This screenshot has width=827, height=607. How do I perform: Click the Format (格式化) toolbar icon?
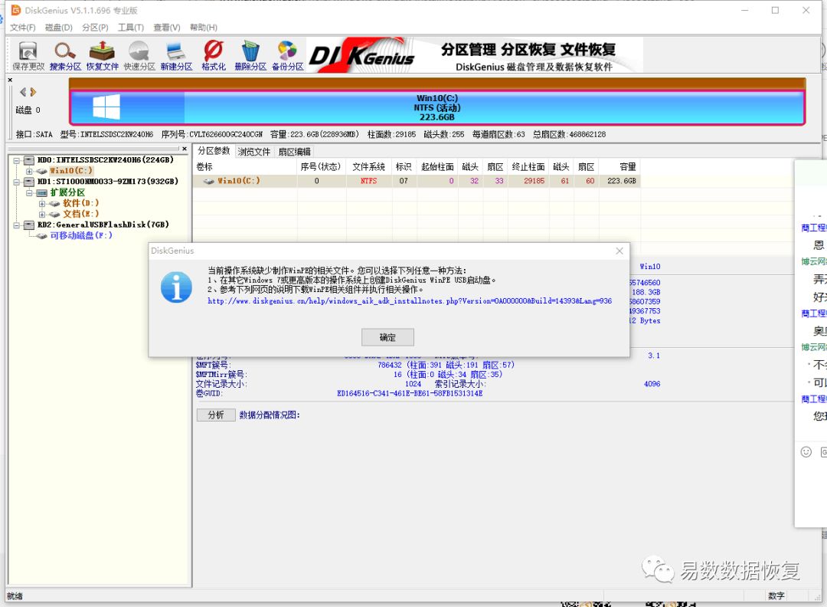214,56
